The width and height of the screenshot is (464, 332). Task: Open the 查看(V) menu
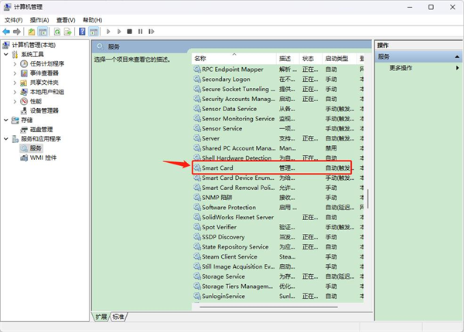66,20
